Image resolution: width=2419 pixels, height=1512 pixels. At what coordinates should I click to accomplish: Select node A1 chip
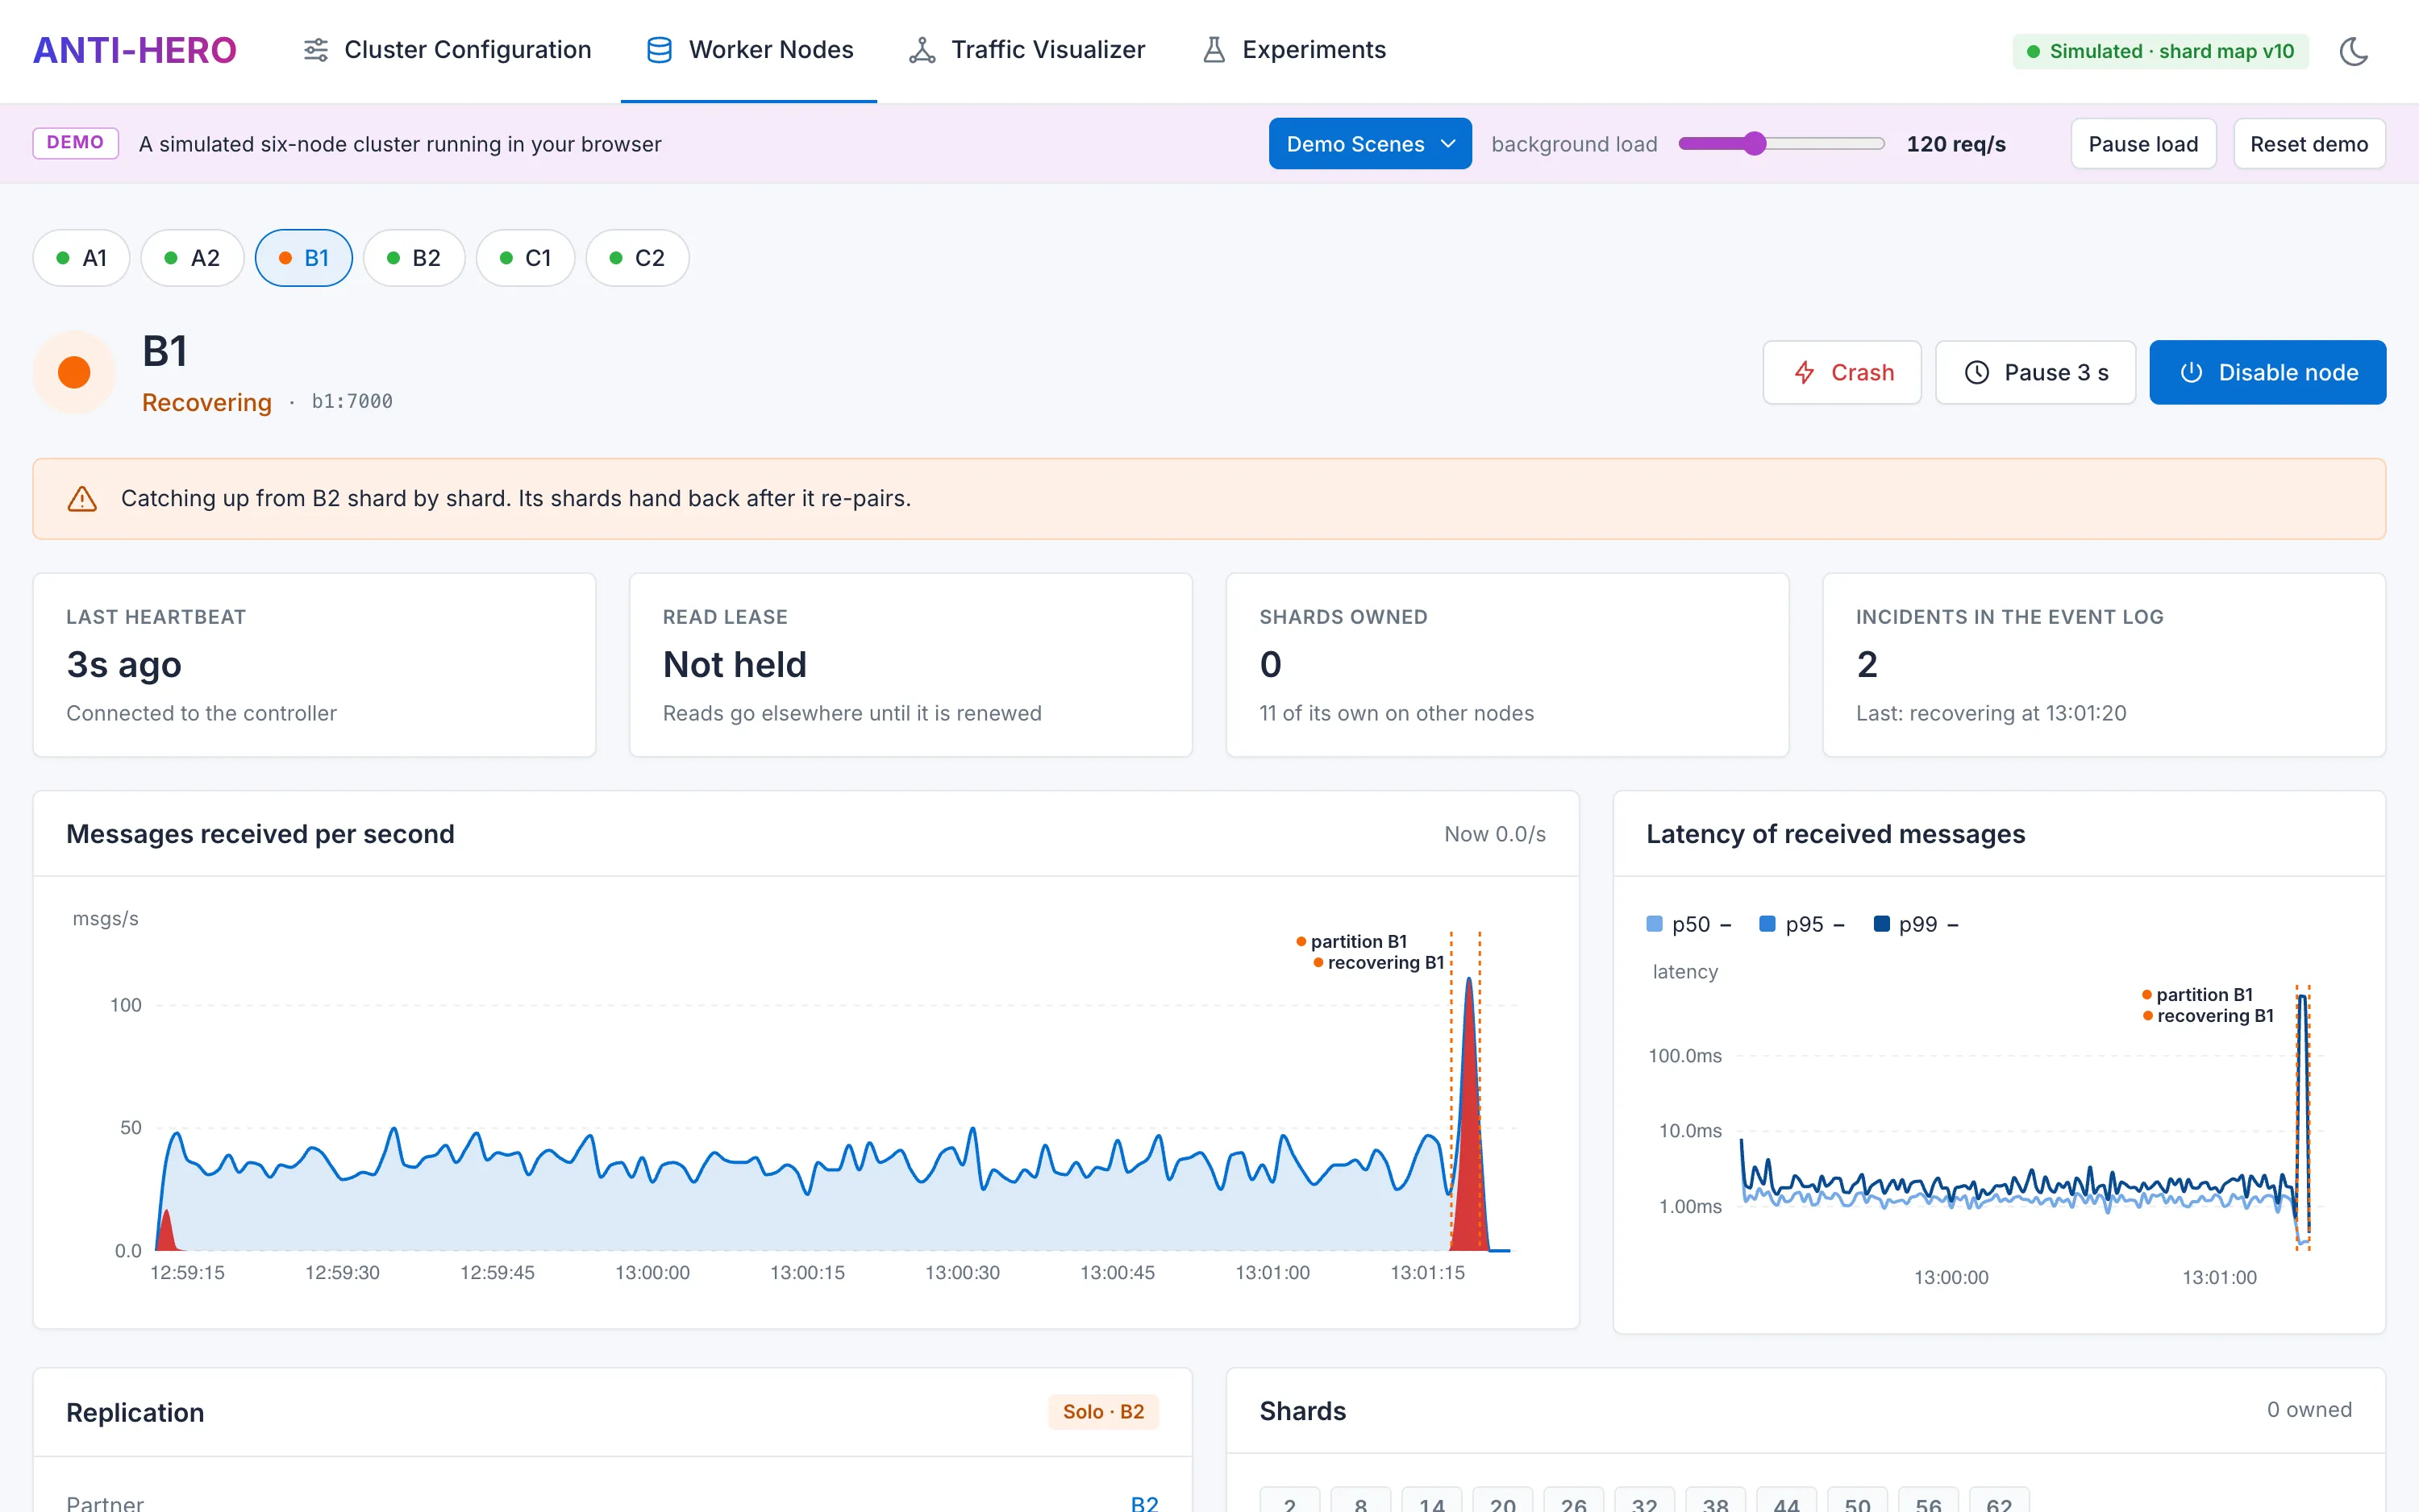point(81,258)
